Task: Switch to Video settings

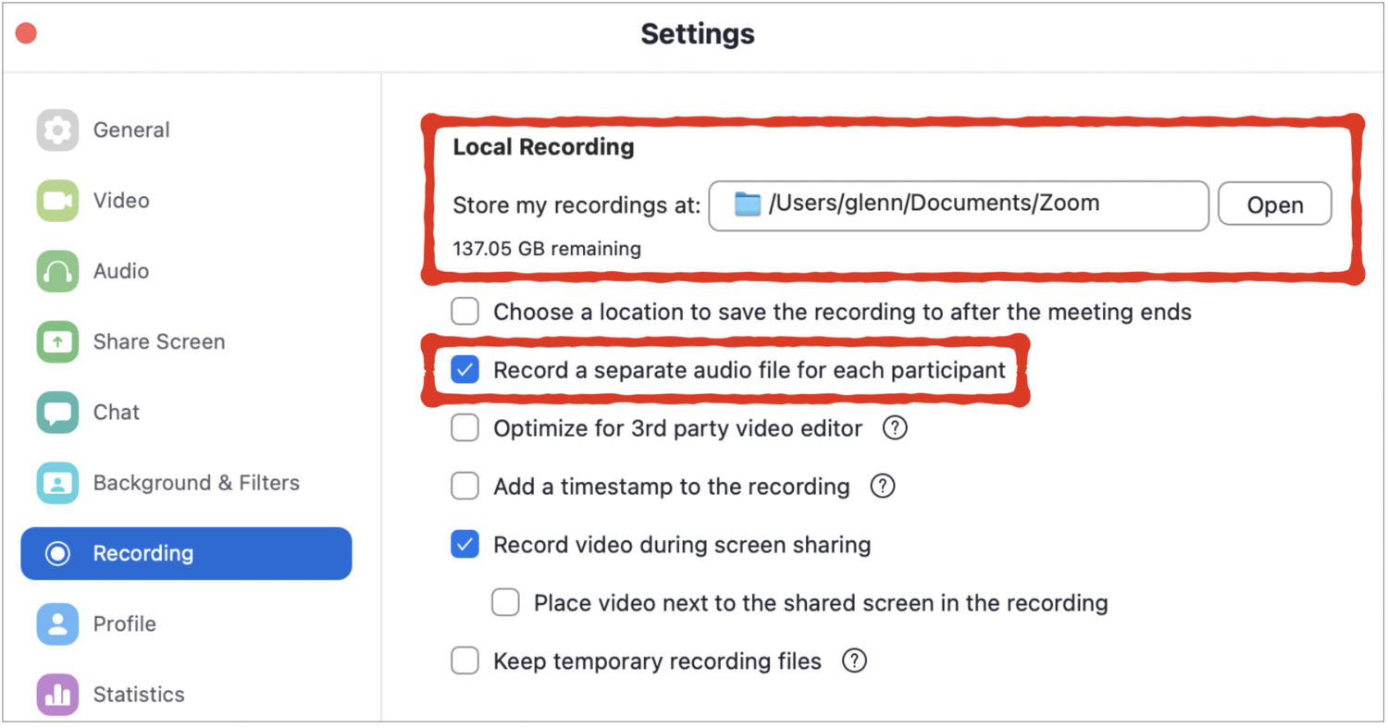Action: 186,201
